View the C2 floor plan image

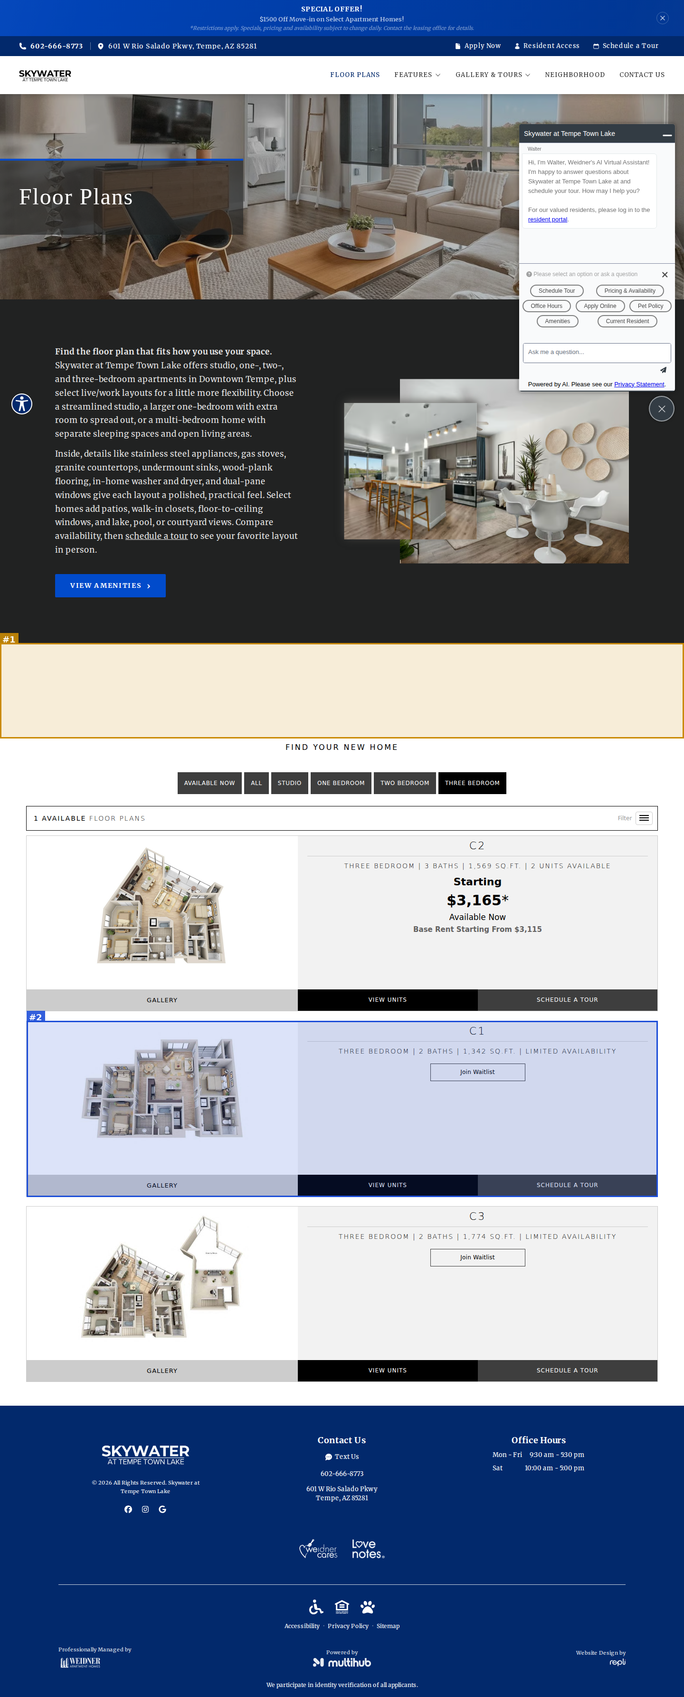pos(162,906)
